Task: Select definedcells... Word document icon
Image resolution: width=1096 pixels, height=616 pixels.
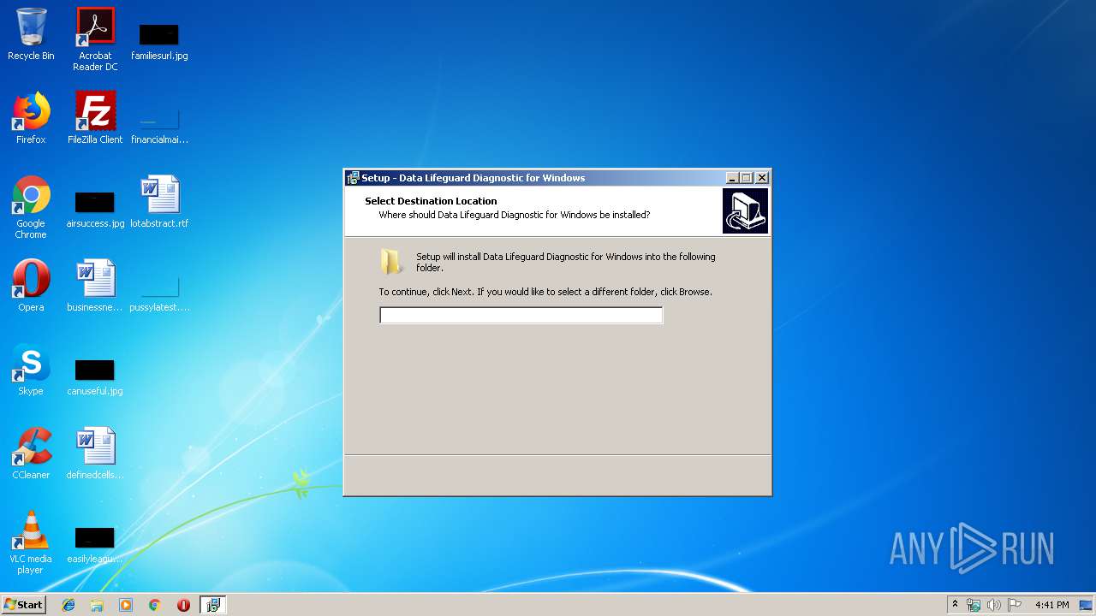Action: 95,453
